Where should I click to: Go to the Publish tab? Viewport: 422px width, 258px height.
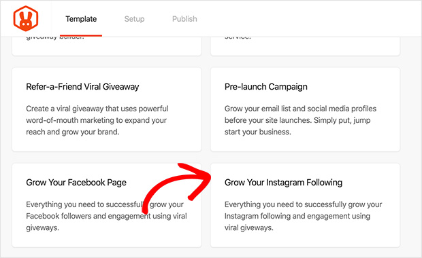click(x=184, y=19)
